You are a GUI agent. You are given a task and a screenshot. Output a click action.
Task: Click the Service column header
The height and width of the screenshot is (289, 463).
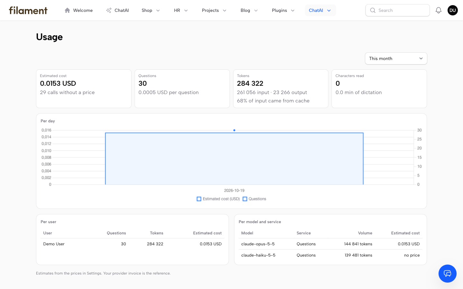coord(304,233)
